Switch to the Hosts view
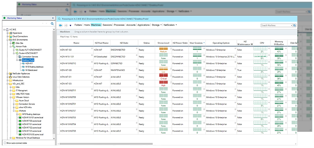This screenshot has height=148, width=314. [87, 25]
